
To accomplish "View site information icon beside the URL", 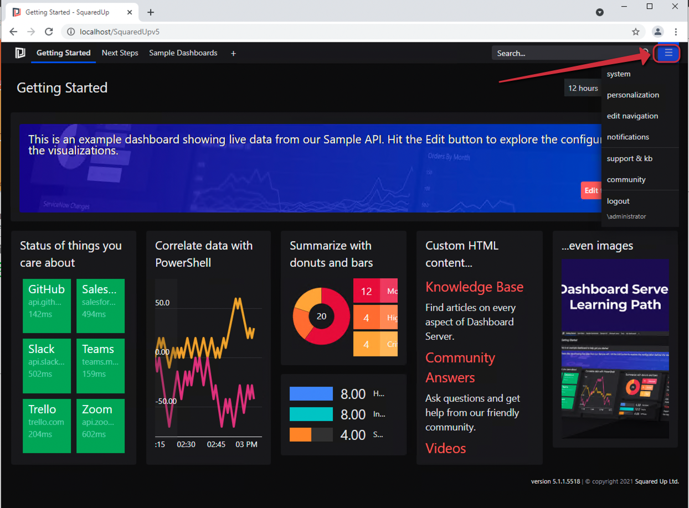I will (71, 32).
